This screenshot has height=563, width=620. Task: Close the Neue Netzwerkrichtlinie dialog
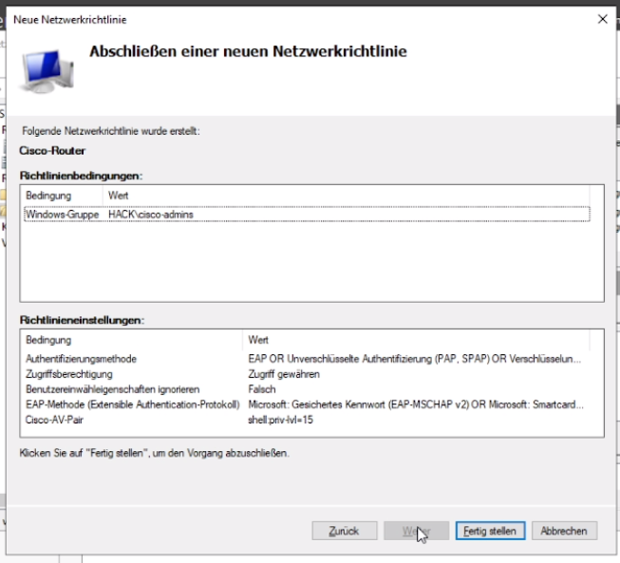[x=602, y=19]
